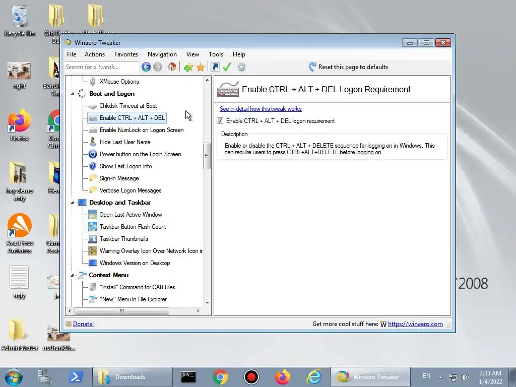Open the command prompt taskbar icon

[x=188, y=377]
